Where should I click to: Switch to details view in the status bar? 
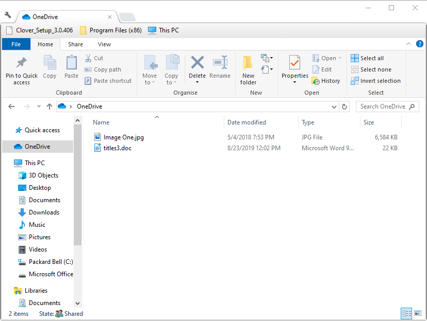pyautogui.click(x=406, y=313)
